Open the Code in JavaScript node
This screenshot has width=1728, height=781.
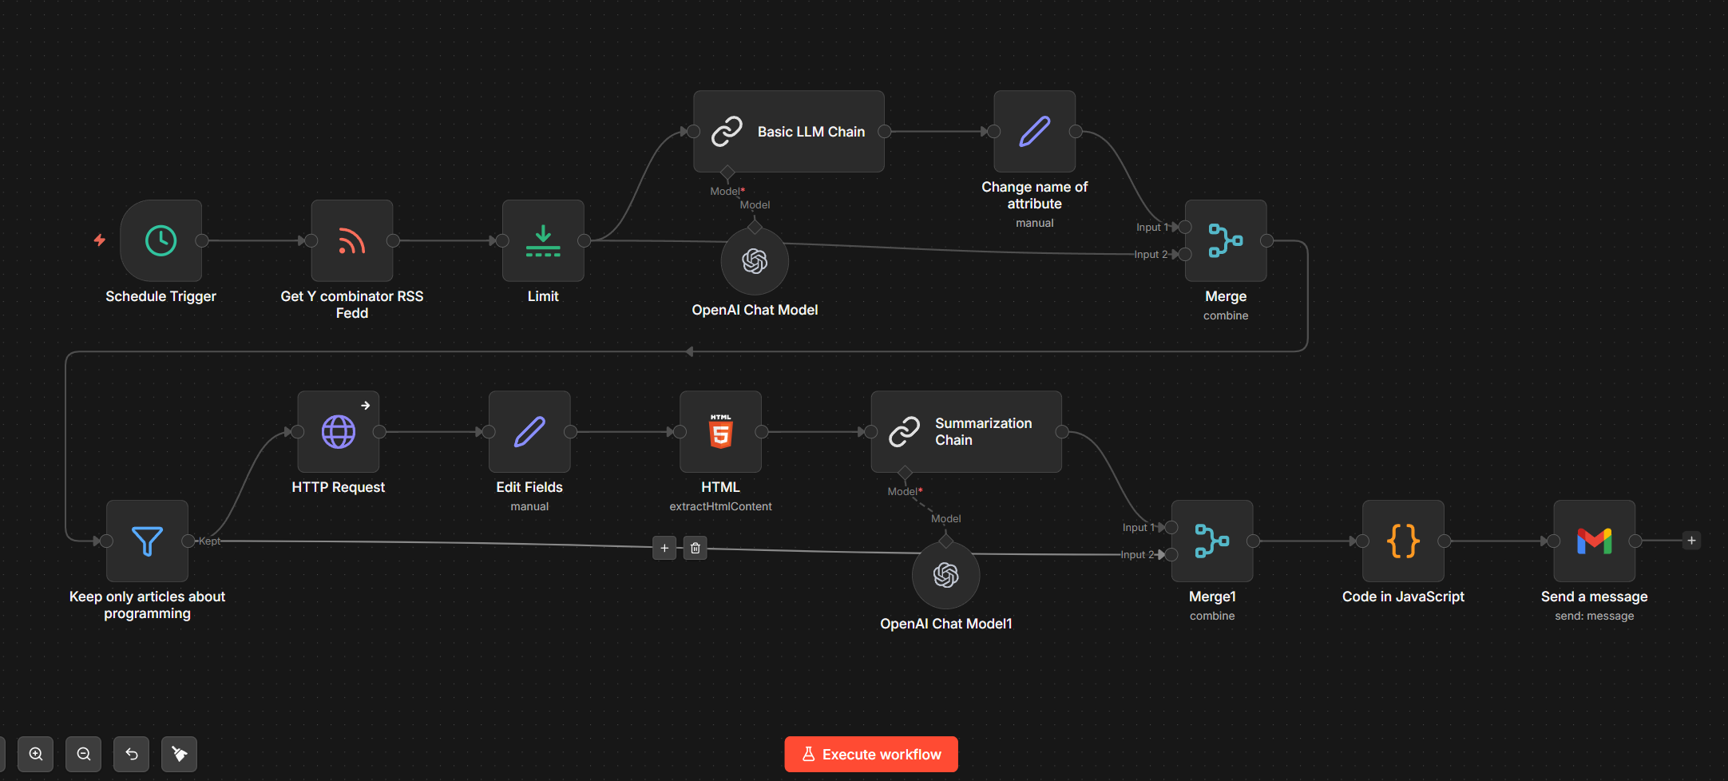tap(1403, 541)
